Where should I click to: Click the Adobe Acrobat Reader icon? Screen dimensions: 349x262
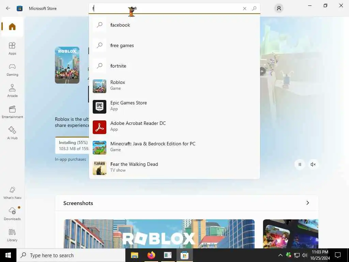(100, 127)
